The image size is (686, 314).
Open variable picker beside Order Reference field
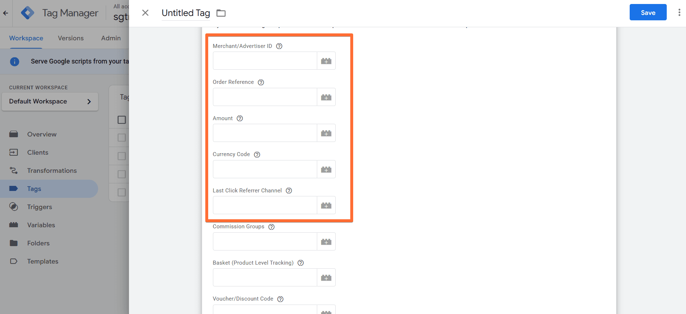pos(326,97)
